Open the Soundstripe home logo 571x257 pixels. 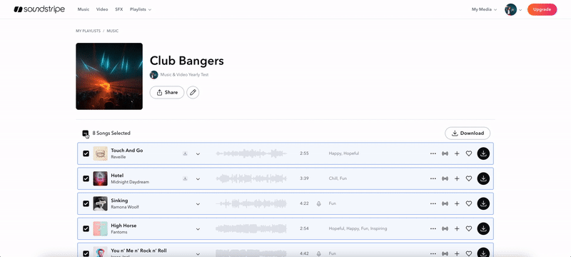click(39, 9)
